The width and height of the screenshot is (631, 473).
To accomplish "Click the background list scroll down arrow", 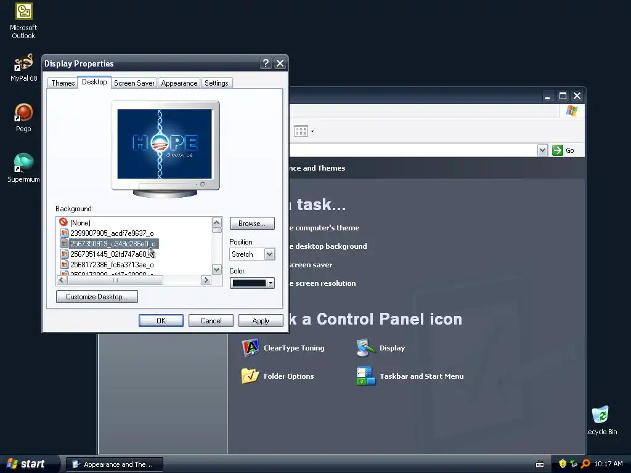I will 216,270.
